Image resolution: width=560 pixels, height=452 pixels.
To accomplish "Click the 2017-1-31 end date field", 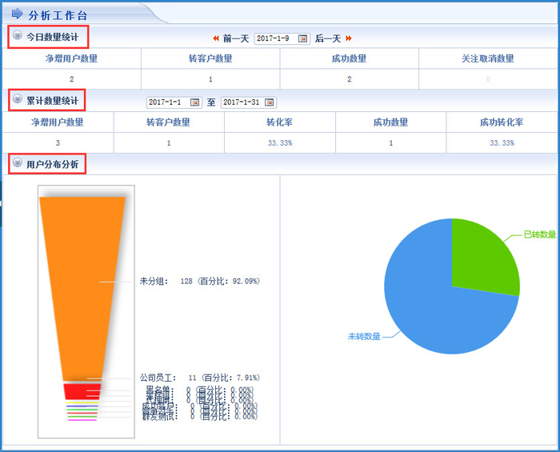I will (x=242, y=102).
